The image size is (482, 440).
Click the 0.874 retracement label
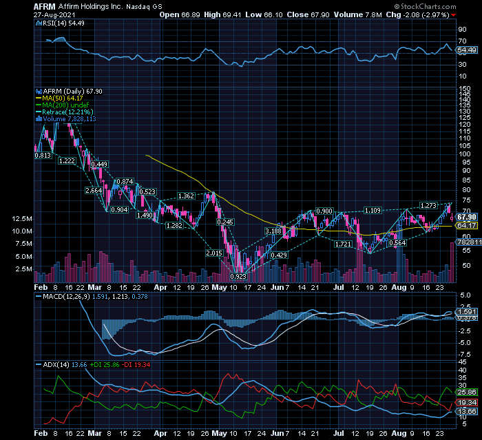pos(125,181)
